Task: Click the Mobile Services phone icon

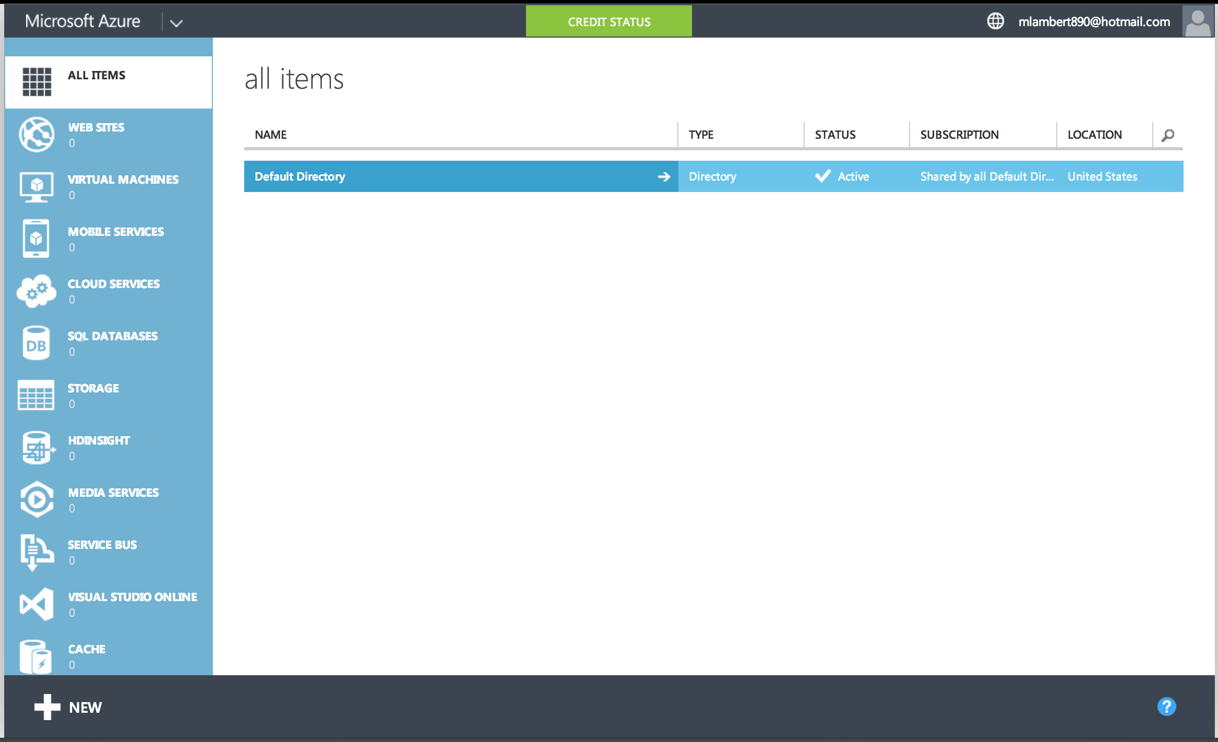Action: point(36,238)
